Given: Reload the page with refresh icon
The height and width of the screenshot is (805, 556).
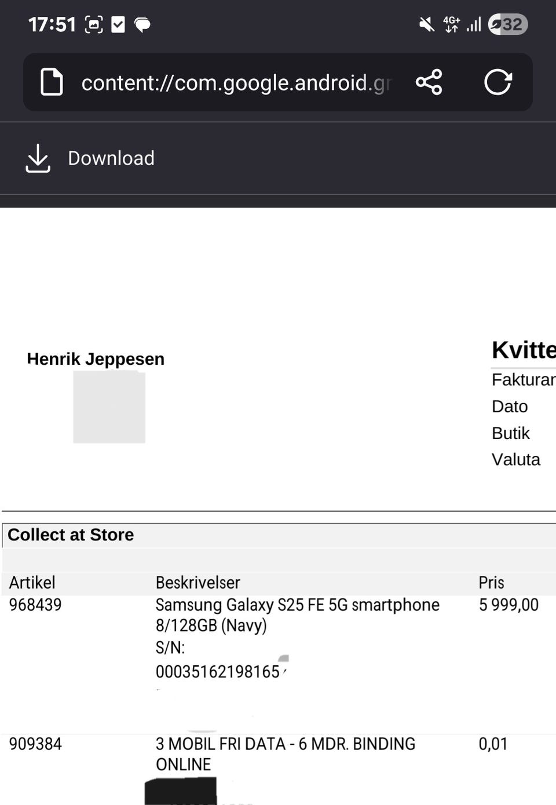Looking at the screenshot, I should click(498, 82).
